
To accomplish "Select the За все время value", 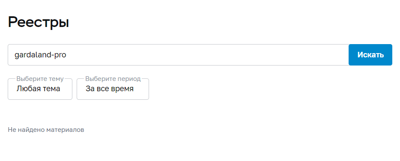I will [x=110, y=89].
